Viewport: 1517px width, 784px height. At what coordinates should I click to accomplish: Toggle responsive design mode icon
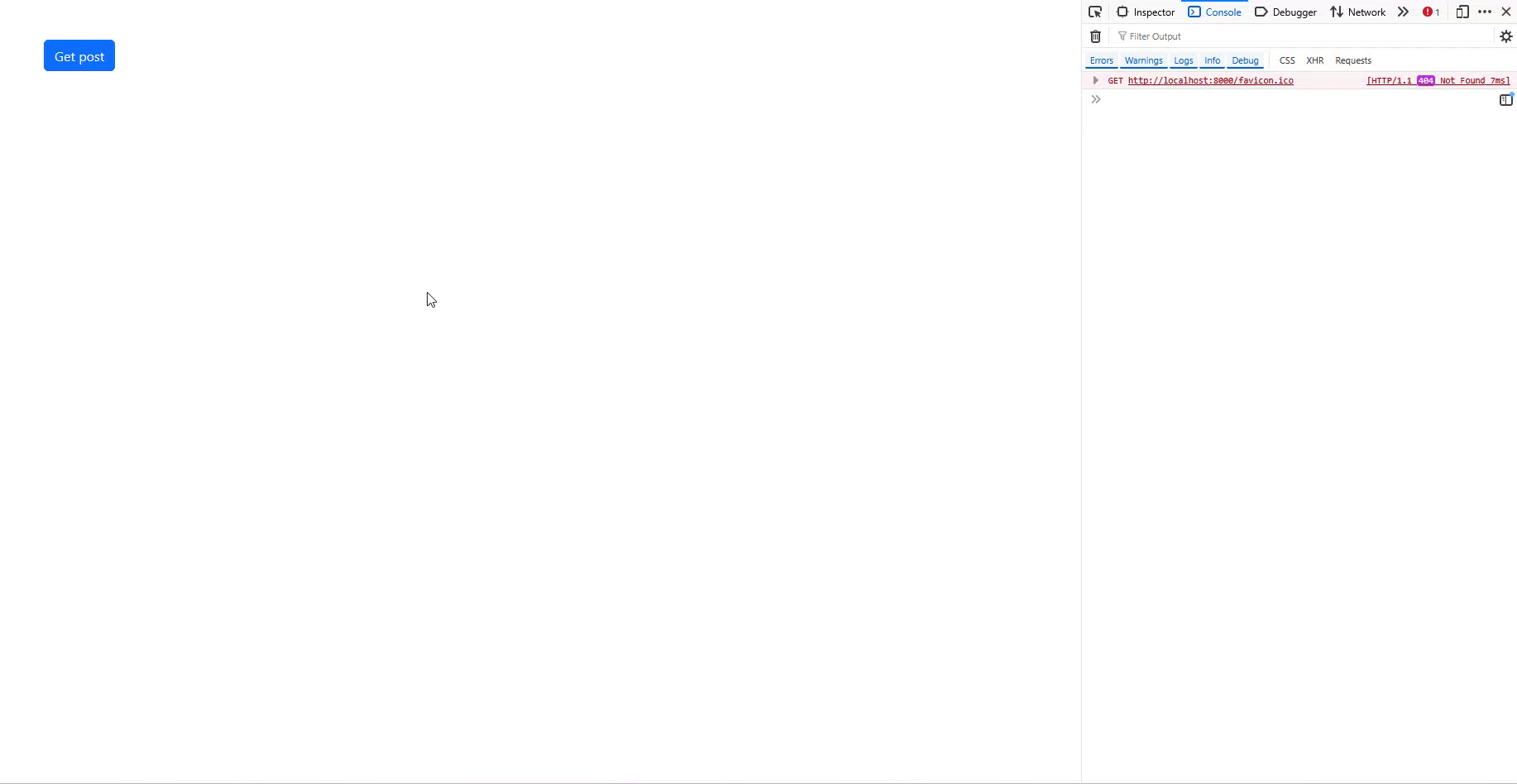[x=1462, y=12]
